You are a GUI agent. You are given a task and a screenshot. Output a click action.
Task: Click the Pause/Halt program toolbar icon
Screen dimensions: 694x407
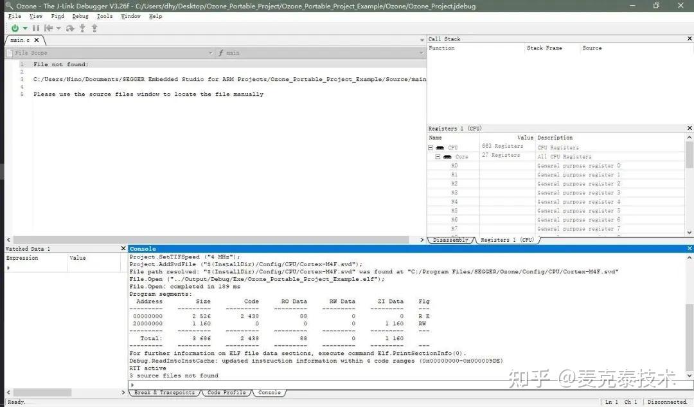click(x=36, y=28)
